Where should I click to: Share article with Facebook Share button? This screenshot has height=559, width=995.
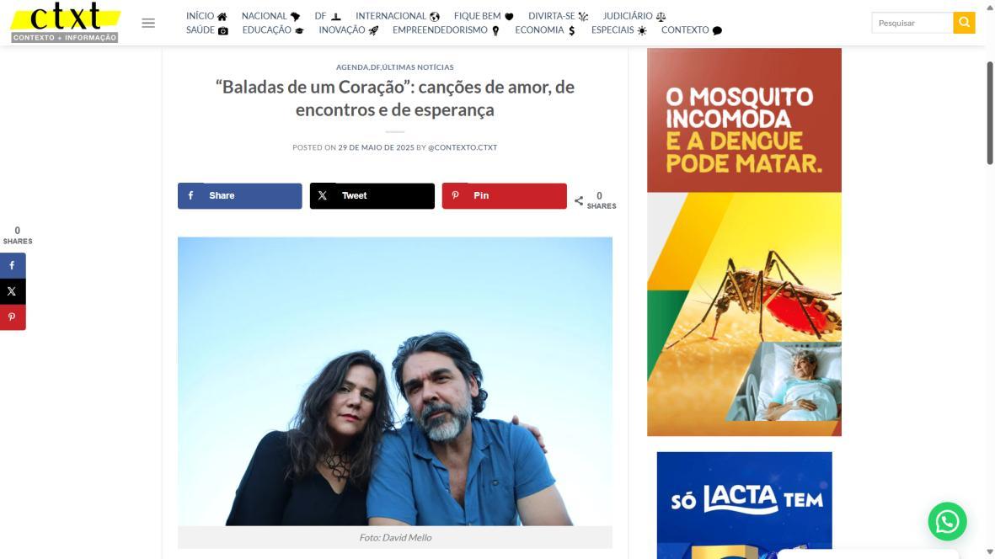coord(240,196)
